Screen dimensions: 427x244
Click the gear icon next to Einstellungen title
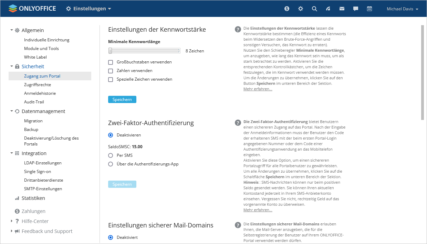click(69, 9)
